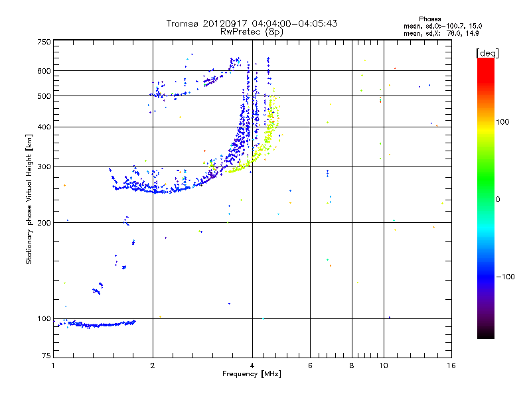Click the colorbar "0" degree tick label
The width and height of the screenshot is (531, 398).
coord(498,200)
